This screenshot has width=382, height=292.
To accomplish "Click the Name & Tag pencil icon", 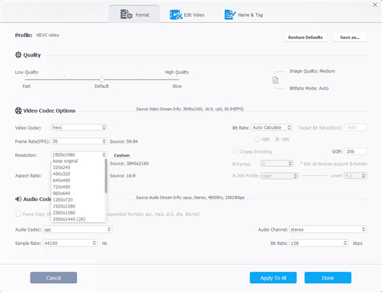I will tap(230, 15).
